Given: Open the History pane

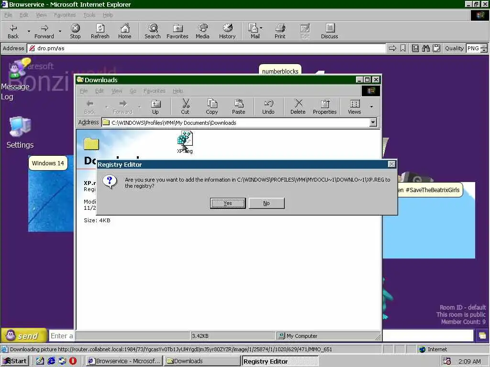Looking at the screenshot, I should tap(227, 31).
